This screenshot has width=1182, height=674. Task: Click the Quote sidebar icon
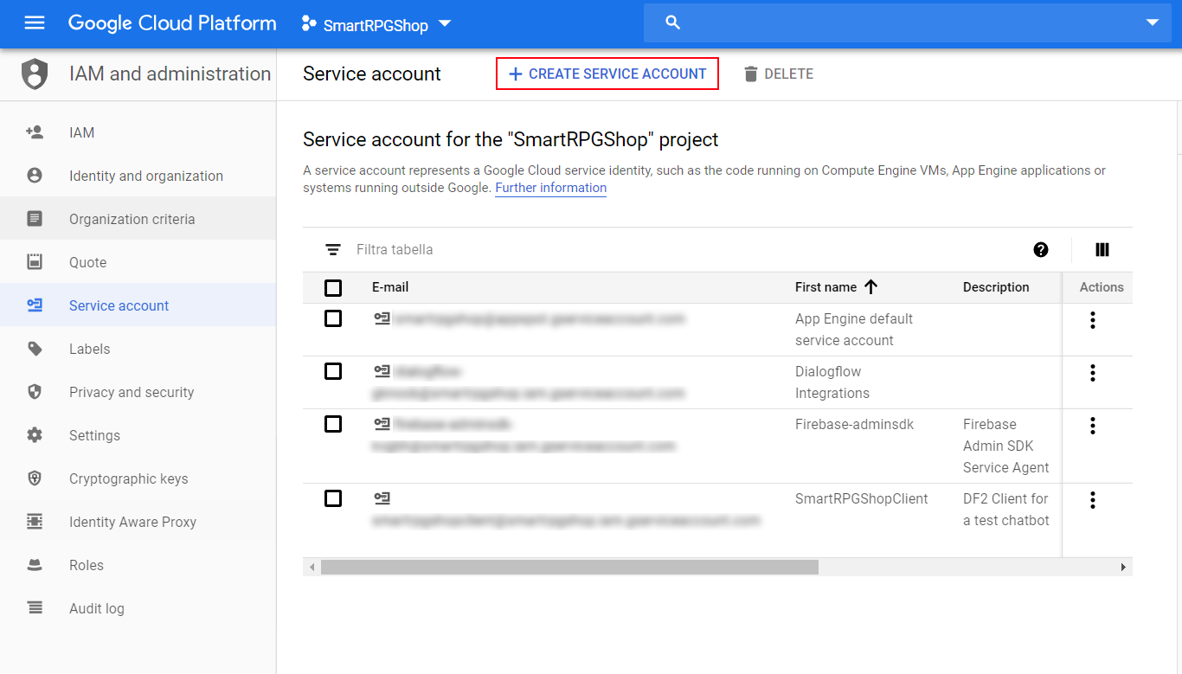tap(35, 262)
